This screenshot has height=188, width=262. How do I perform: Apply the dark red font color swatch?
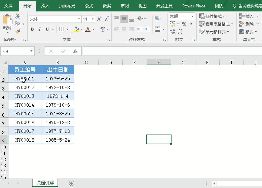[x=88, y=29]
